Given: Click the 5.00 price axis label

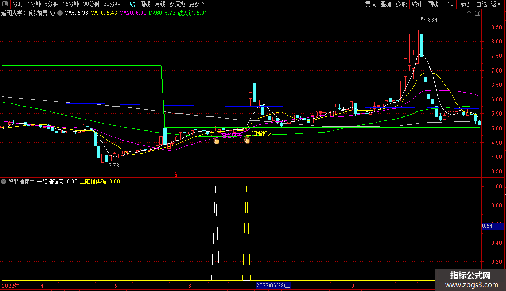Looking at the screenshot, I should (x=496, y=128).
